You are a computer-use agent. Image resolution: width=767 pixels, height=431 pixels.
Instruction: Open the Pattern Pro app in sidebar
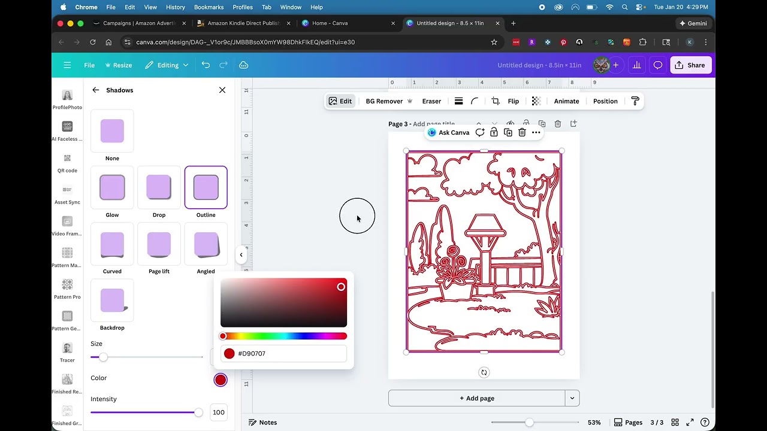click(67, 289)
